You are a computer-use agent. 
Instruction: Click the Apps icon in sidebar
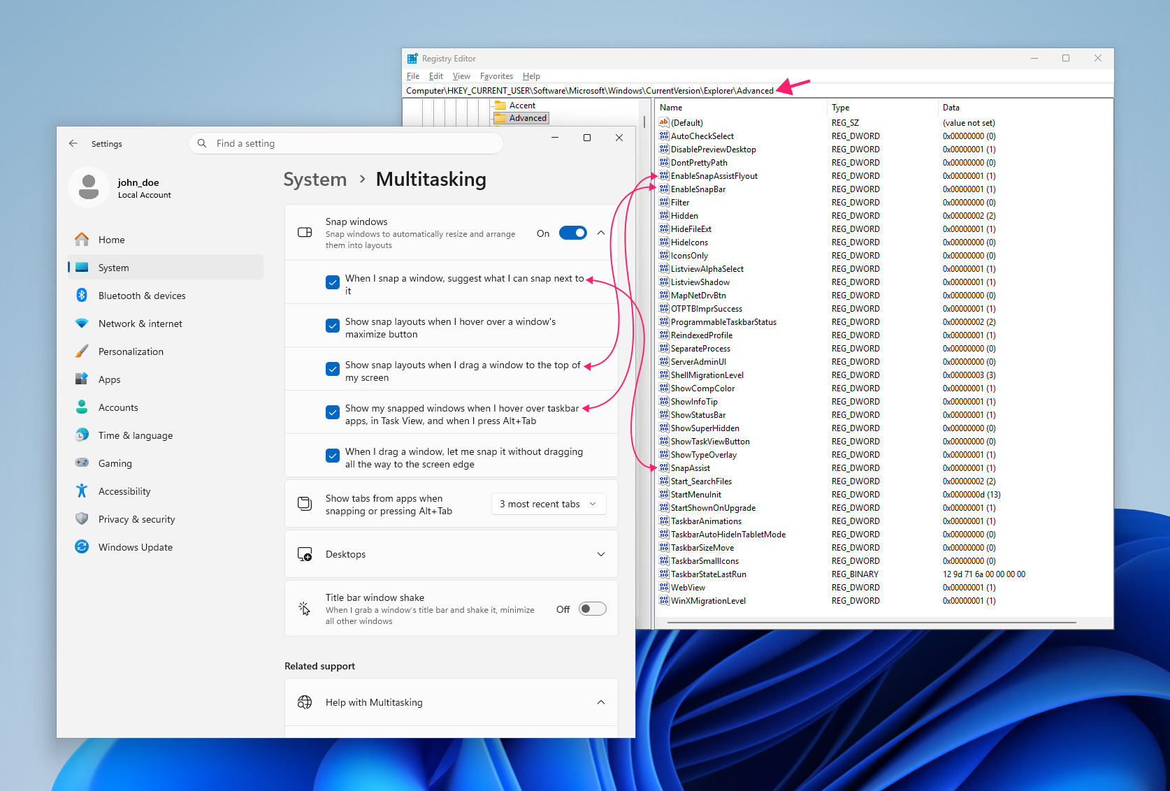[82, 379]
